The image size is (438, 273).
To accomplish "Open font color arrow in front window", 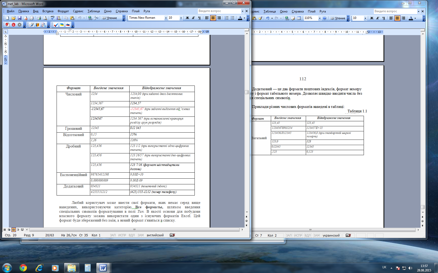I will coord(244,18).
